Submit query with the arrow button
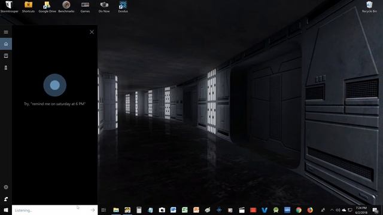Viewport: 383px width, 215px height. 93,210
